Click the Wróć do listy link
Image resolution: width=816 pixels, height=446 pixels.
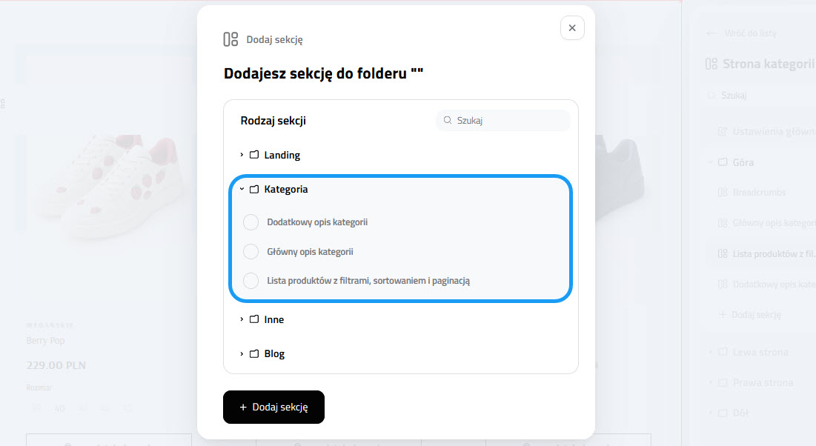point(751,33)
